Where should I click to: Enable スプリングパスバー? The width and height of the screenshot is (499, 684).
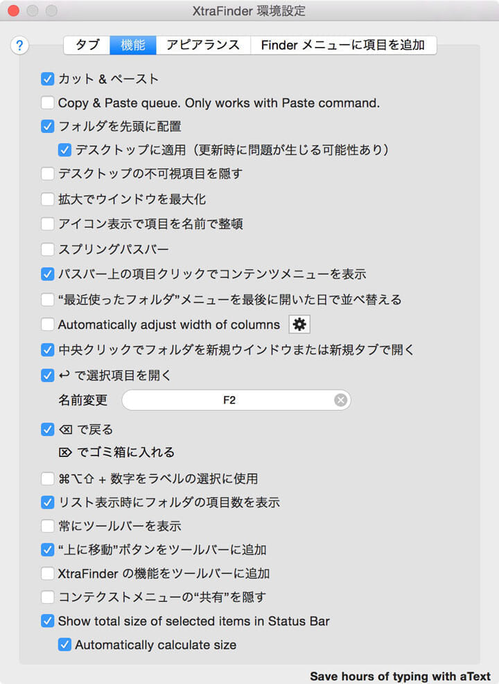tap(47, 249)
